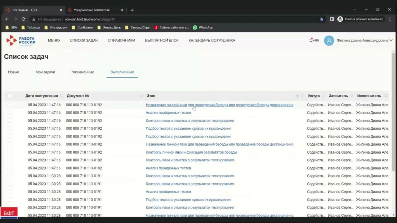Viewport: 397px width, 223px height.
Task: Filter the Этап column
Action: 302,96
